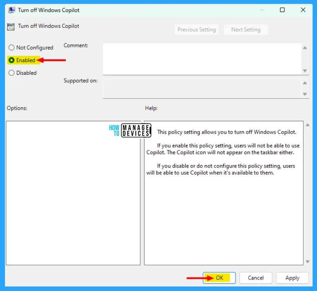Click inside the Comment text field

pos(202,59)
